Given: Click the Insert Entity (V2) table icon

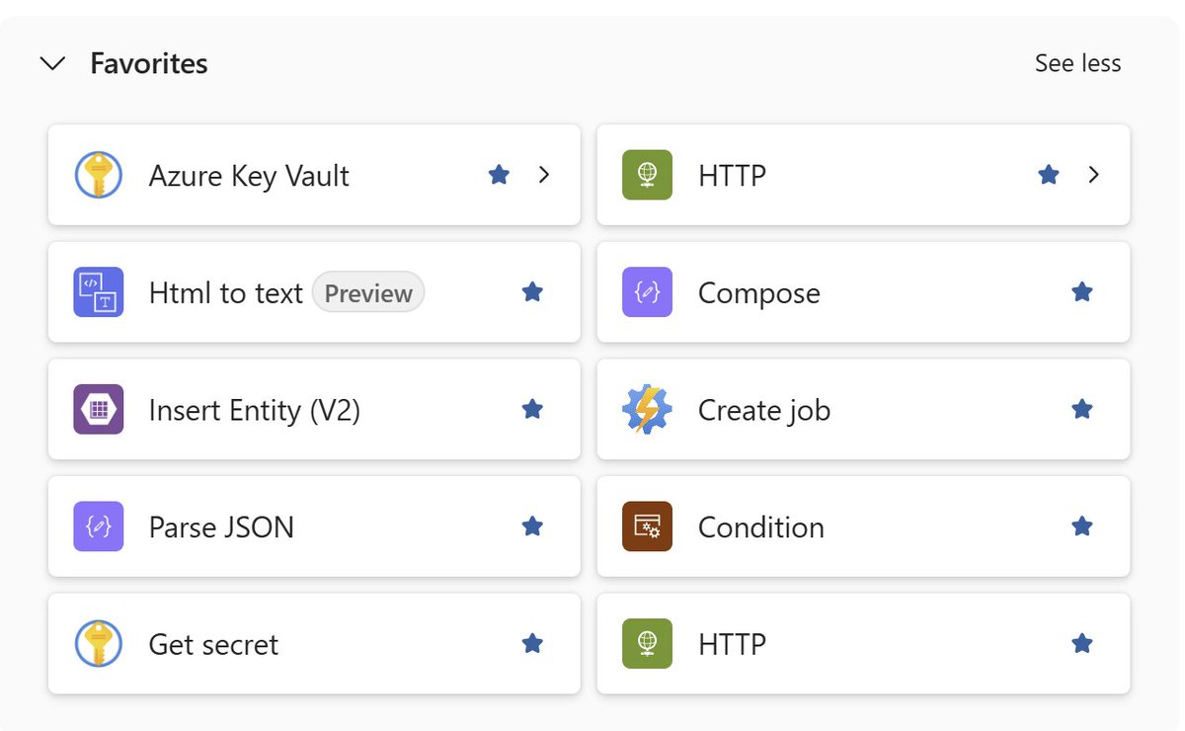Looking at the screenshot, I should pyautogui.click(x=99, y=409).
